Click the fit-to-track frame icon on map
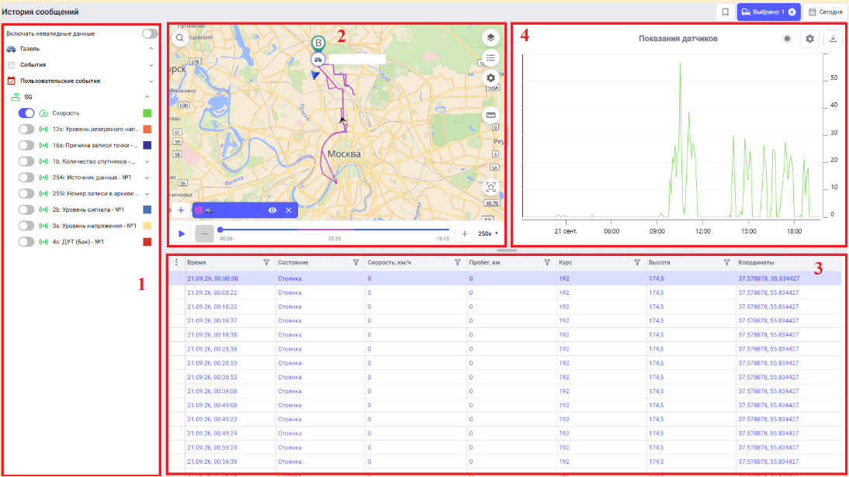The image size is (849, 477). [x=490, y=188]
